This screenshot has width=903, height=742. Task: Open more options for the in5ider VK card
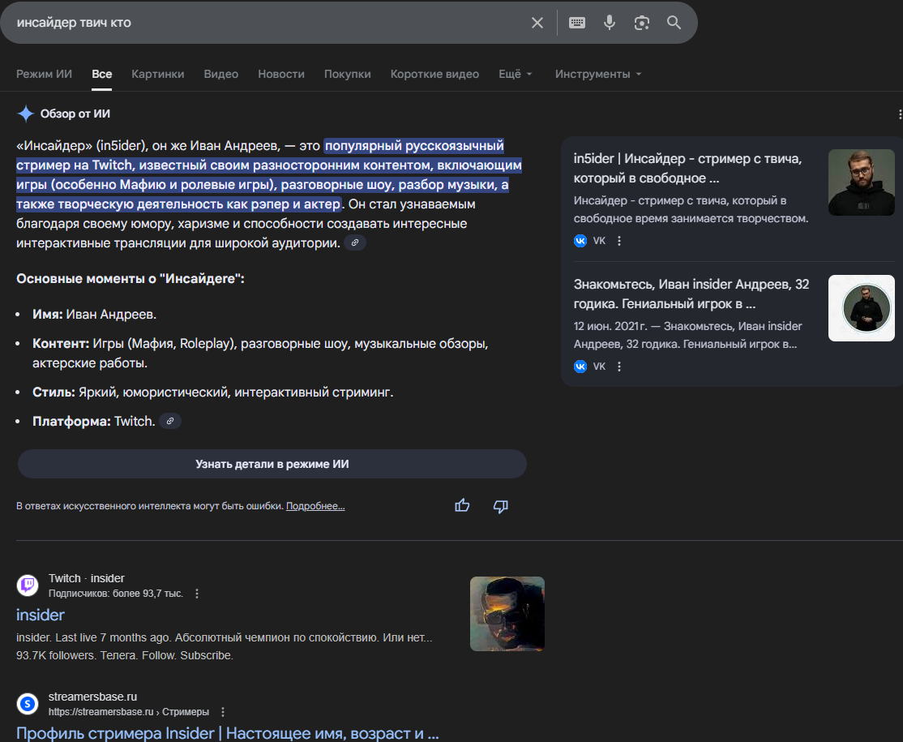tap(619, 241)
